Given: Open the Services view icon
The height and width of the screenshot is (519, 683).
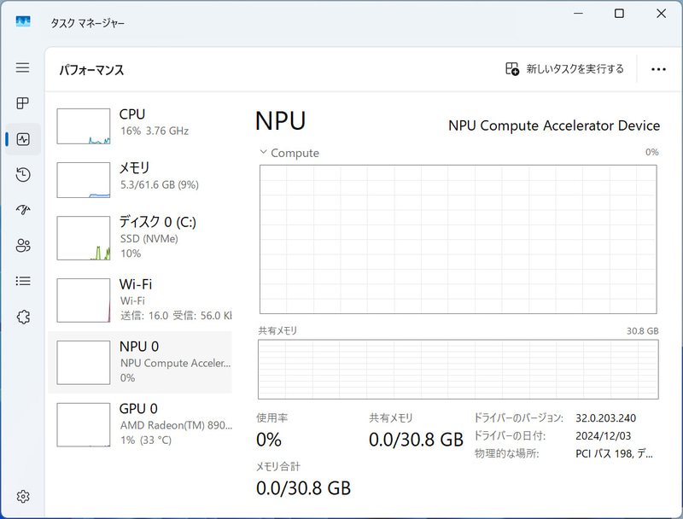Looking at the screenshot, I should tap(22, 316).
